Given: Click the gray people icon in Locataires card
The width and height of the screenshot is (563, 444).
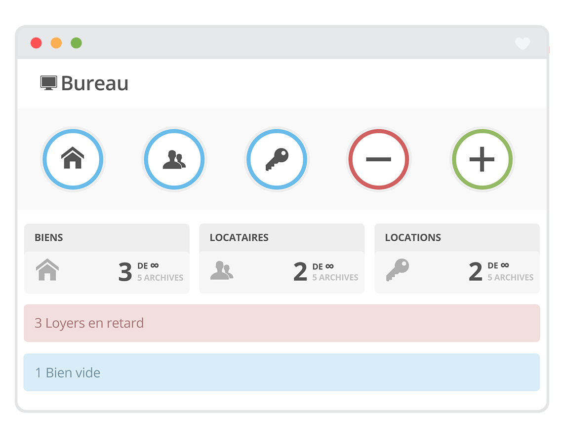Looking at the screenshot, I should click(x=221, y=270).
